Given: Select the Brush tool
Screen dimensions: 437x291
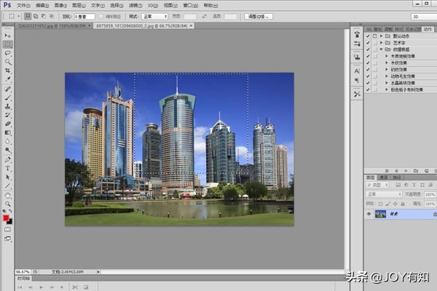Looking at the screenshot, I should point(7,97).
